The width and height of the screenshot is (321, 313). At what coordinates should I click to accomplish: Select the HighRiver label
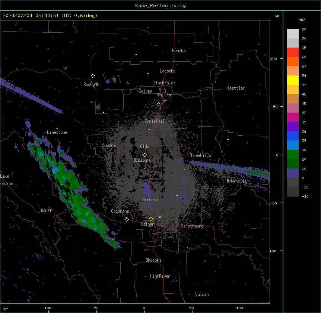[x=160, y=276]
